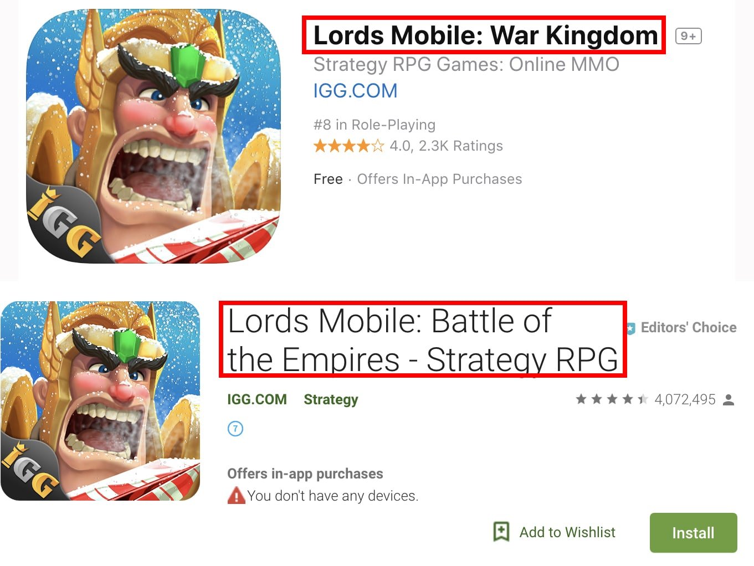Click the Add to Wishlist bookmark icon

[x=501, y=532]
